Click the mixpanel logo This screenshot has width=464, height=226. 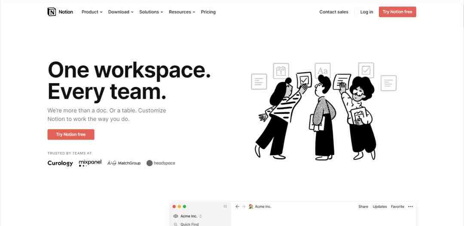point(90,163)
